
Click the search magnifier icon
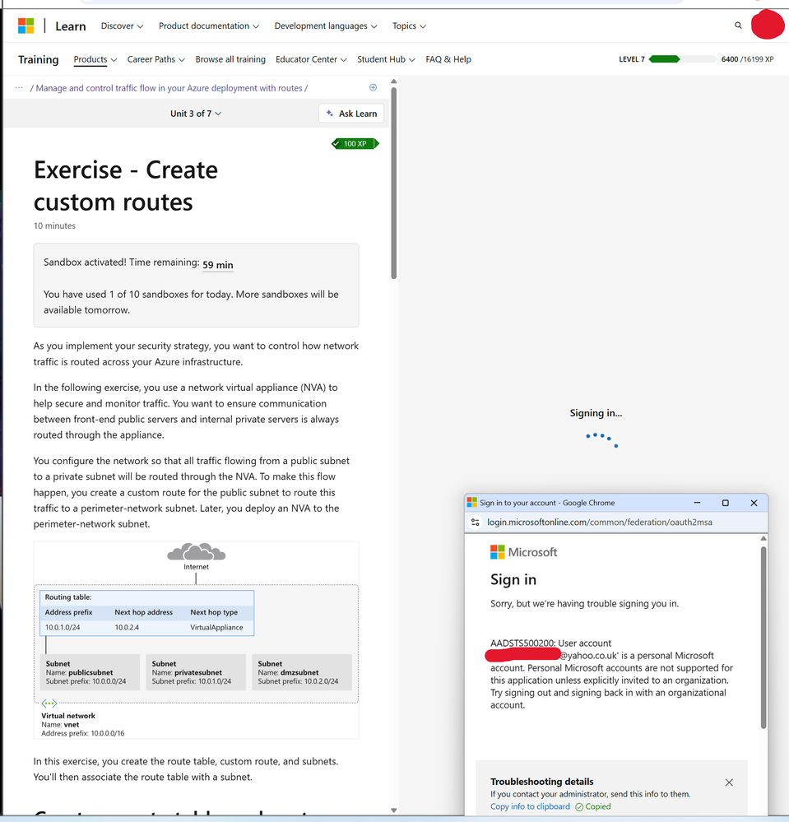pos(738,26)
